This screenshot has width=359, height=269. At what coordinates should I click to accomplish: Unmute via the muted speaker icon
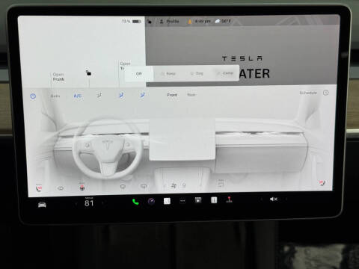pos(274,199)
